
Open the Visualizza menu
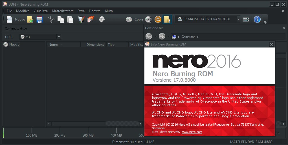(41, 11)
